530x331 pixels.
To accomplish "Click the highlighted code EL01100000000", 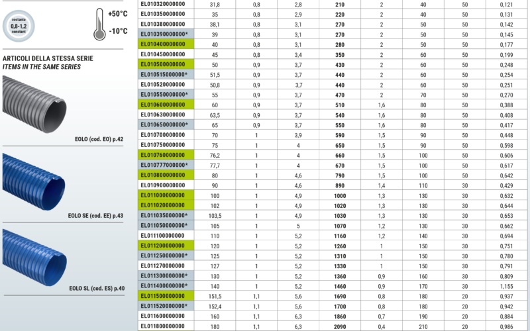I will click(x=163, y=195).
